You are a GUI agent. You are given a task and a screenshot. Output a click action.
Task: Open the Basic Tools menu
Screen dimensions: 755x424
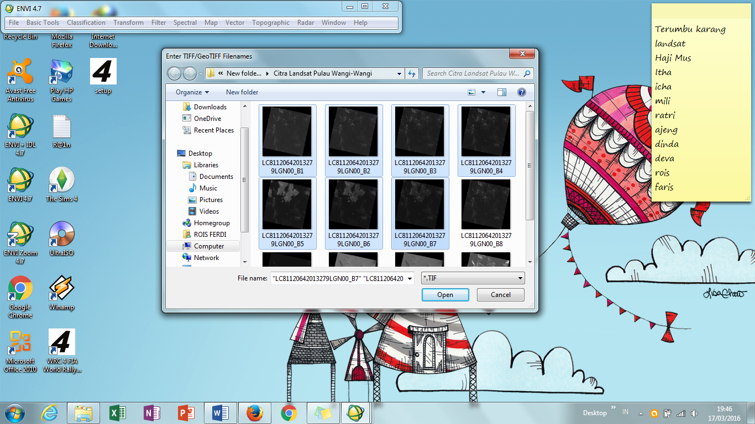click(43, 23)
